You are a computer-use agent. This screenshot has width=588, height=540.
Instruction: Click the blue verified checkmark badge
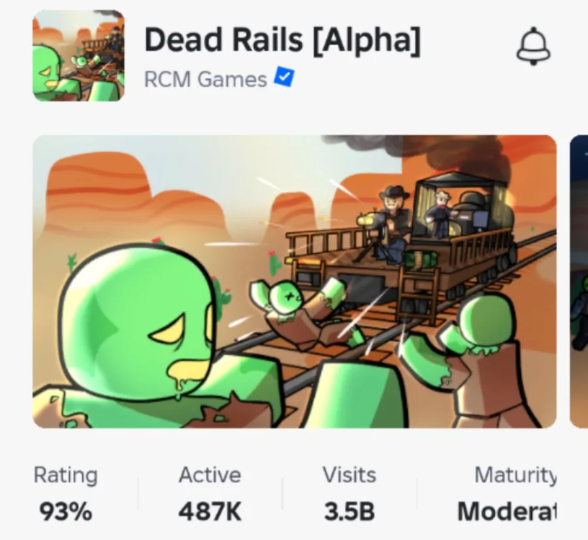tap(284, 77)
